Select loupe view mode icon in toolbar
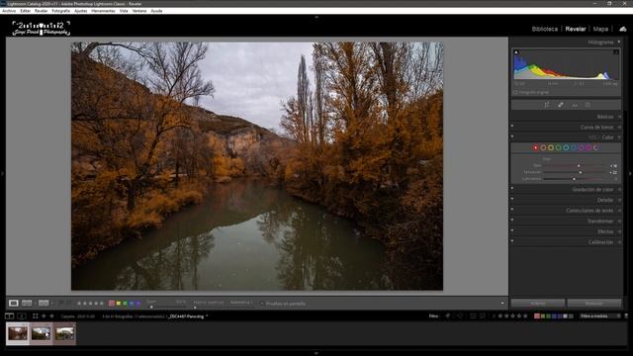This screenshot has width=633, height=356. [x=13, y=303]
